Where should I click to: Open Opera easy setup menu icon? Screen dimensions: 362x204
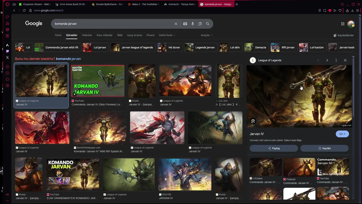coord(357,10)
